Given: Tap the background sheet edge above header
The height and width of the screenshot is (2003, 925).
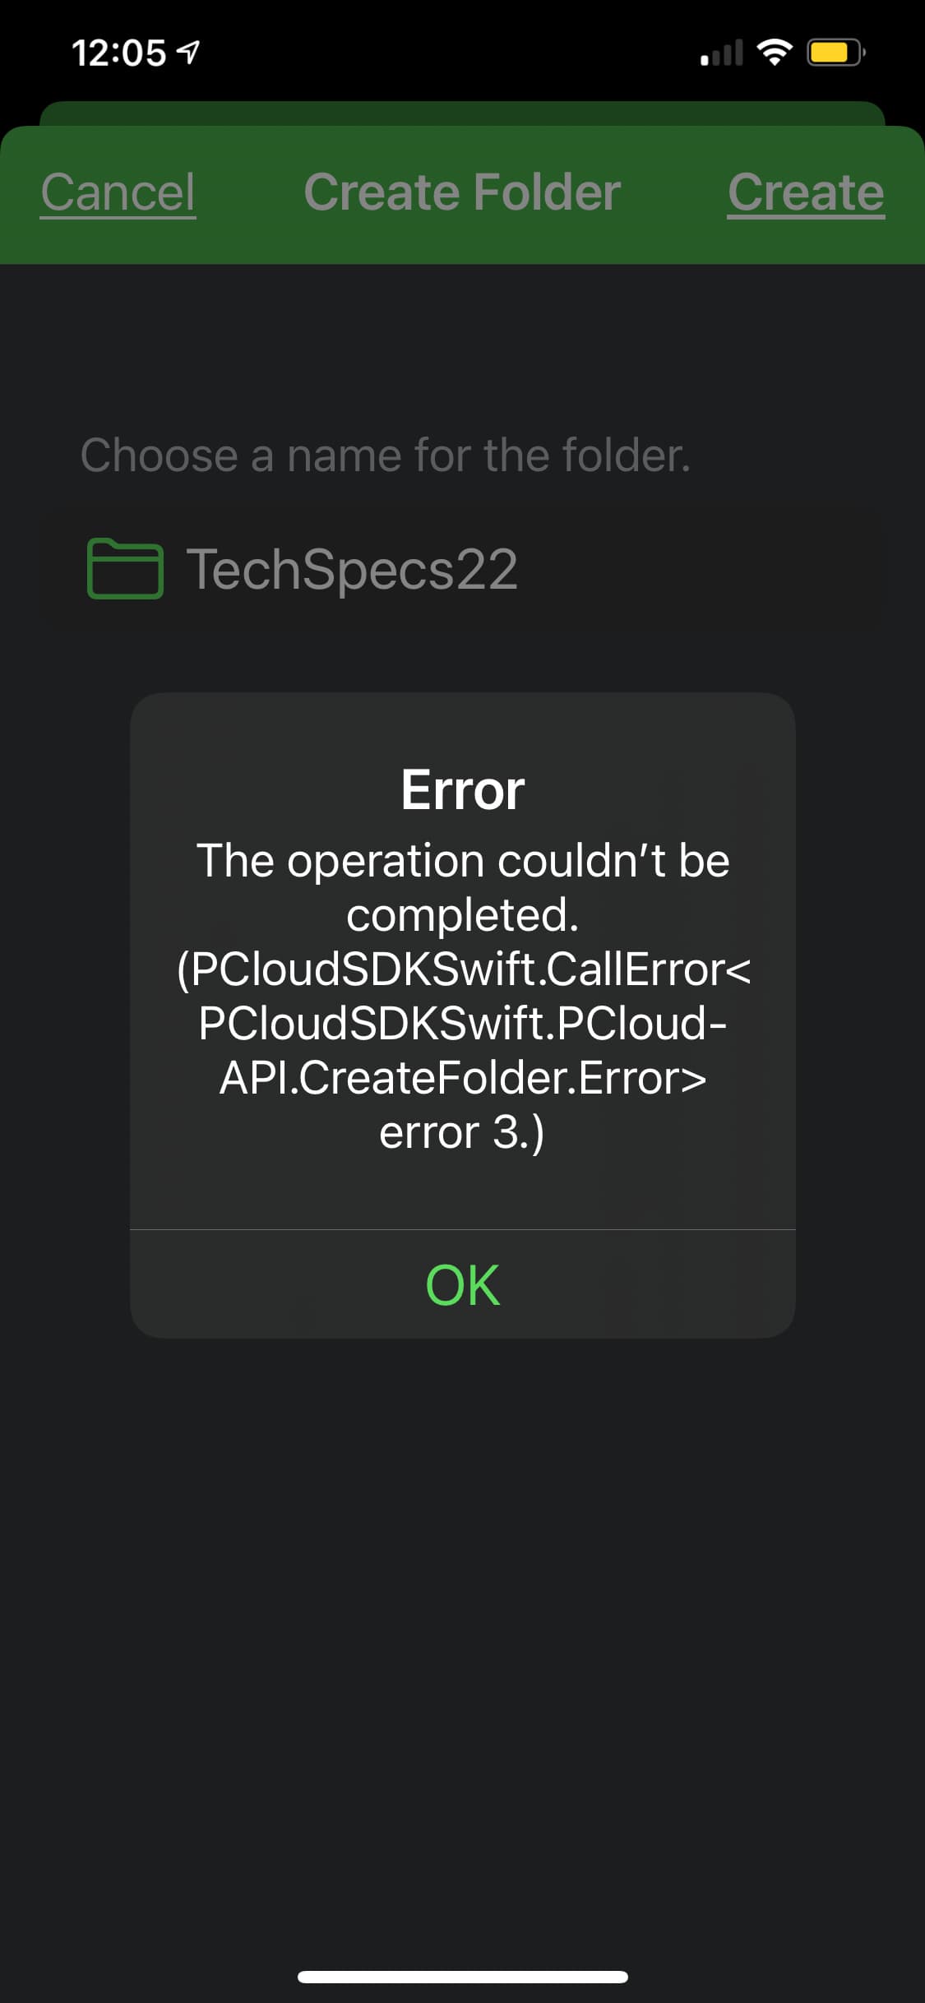Looking at the screenshot, I should point(462,113).
